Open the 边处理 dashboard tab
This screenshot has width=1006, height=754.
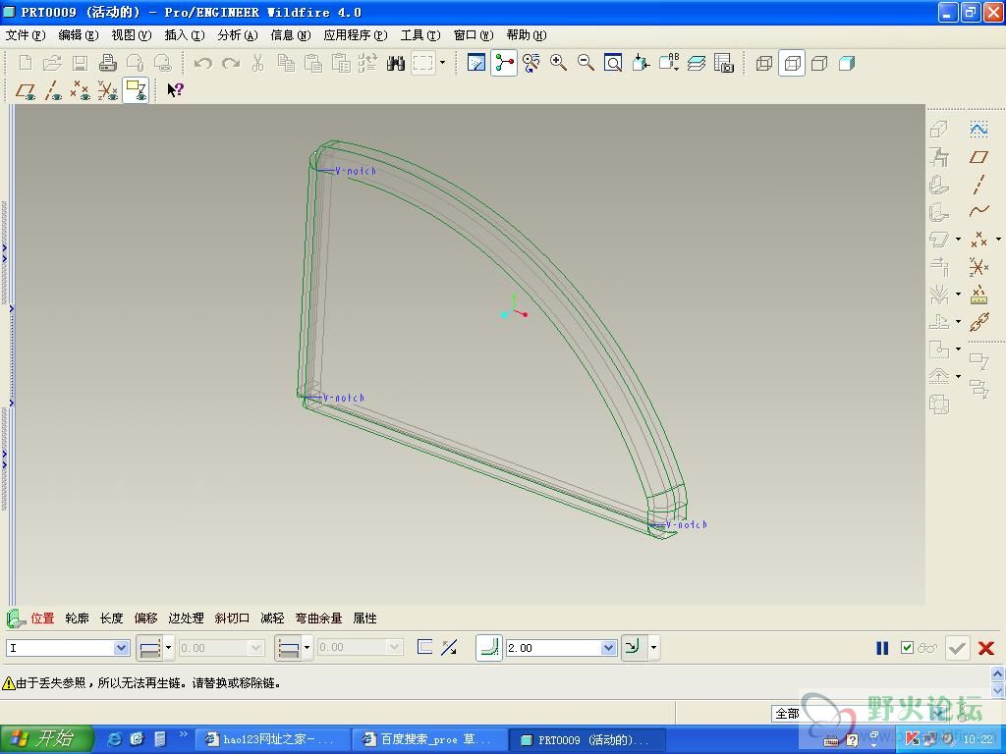click(x=186, y=619)
